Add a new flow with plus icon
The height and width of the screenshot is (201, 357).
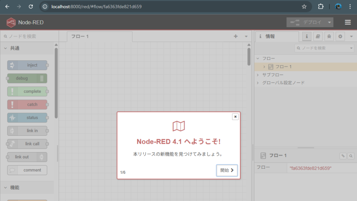tap(236, 36)
